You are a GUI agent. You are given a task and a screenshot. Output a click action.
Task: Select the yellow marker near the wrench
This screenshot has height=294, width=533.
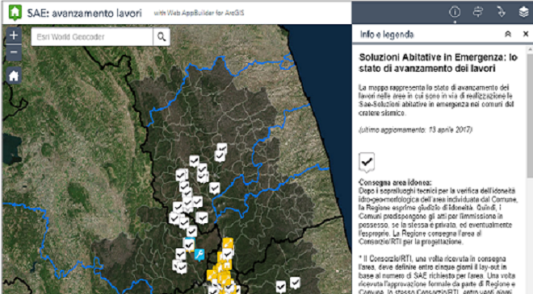[228, 243]
